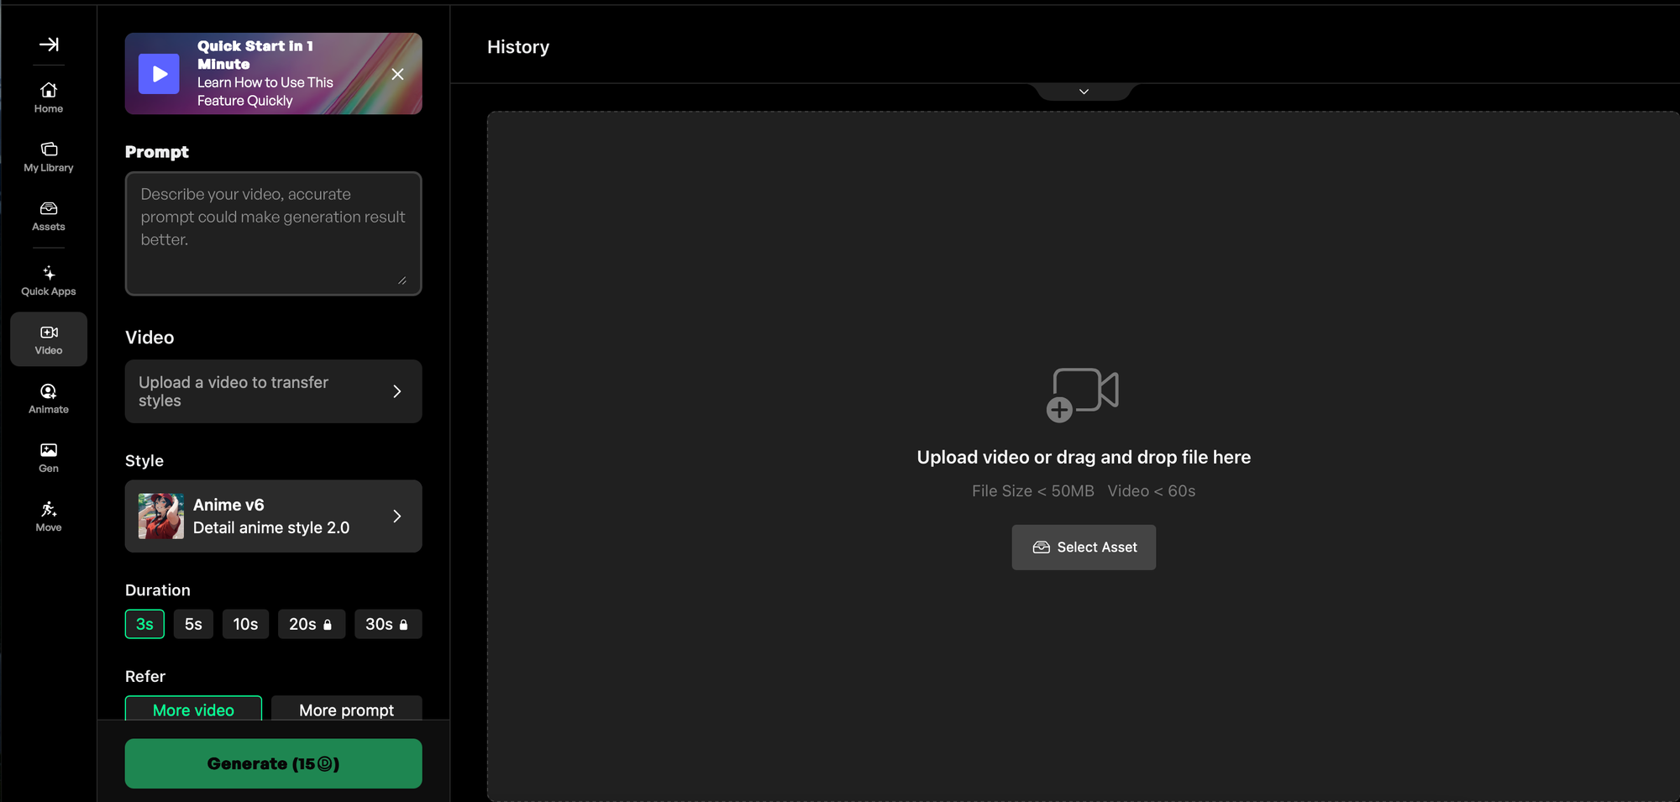Viewport: 1680px width, 802px height.
Task: Collapse History panel with chevron
Action: [1084, 92]
